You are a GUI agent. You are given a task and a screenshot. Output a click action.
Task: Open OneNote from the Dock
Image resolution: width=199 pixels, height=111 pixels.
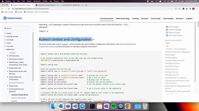[106, 106]
